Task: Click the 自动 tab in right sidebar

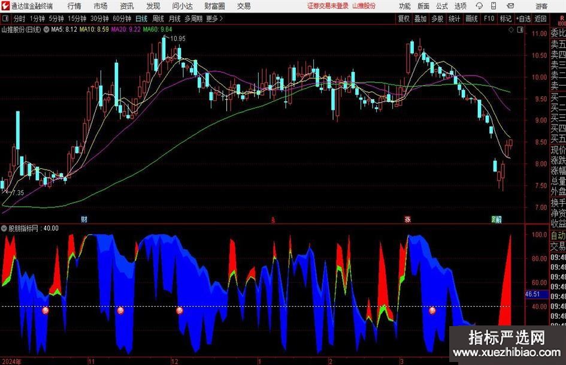Action: tap(558, 236)
